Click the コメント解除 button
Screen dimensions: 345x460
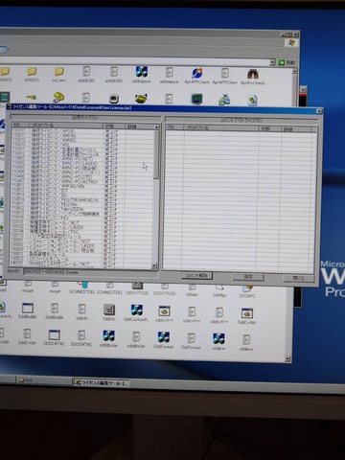(196, 275)
